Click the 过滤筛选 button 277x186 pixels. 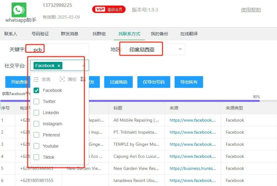118,82
